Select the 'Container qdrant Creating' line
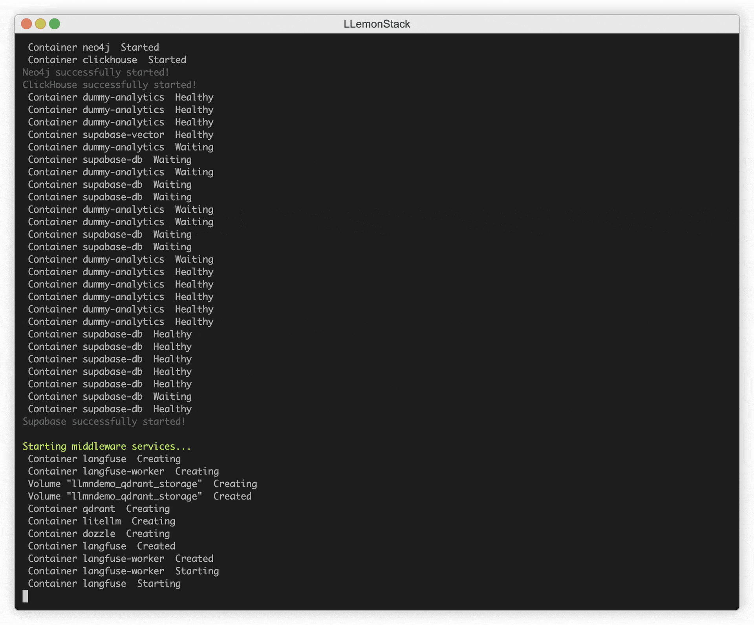The height and width of the screenshot is (625, 754). (99, 509)
